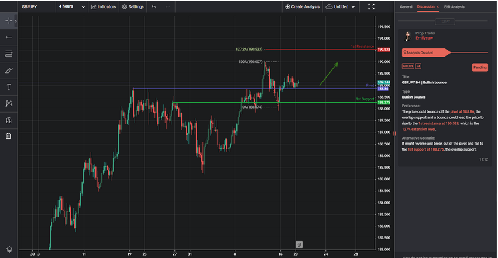Expand the cursor tool flyout arrow
The height and width of the screenshot is (258, 498).
(16, 21)
